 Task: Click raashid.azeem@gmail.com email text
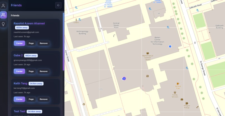coord(27,32)
